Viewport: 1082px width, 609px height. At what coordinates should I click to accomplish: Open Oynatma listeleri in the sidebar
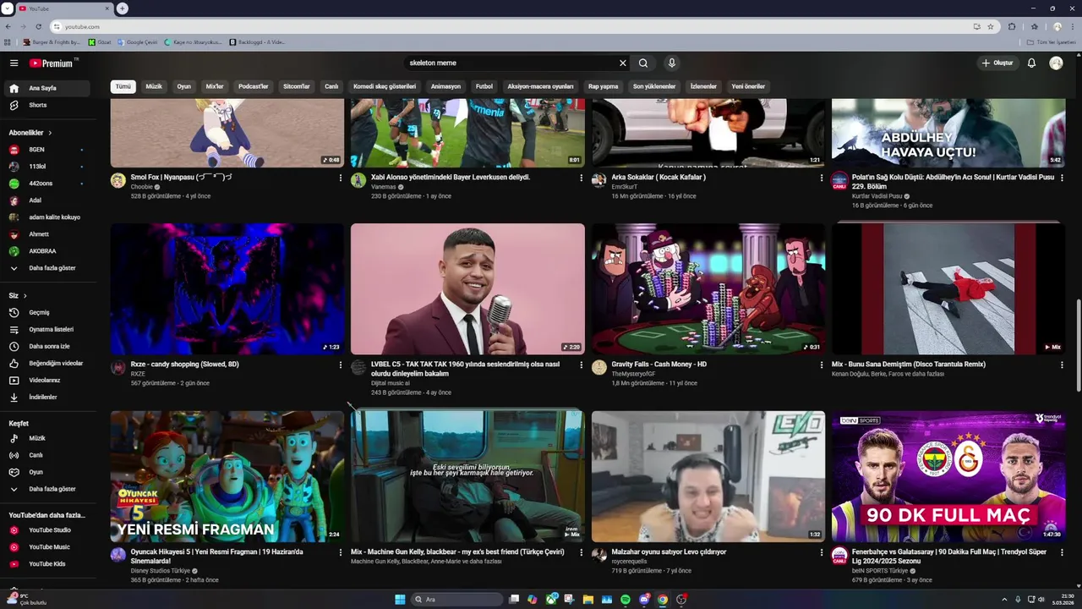point(48,329)
